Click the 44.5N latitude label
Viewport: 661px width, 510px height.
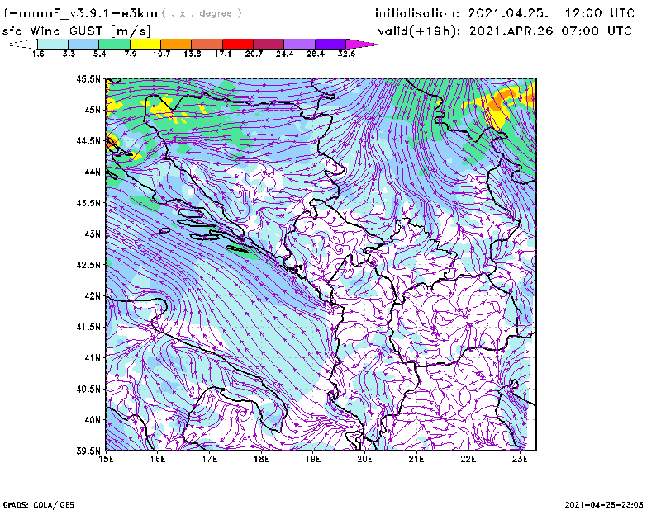pos(88,140)
